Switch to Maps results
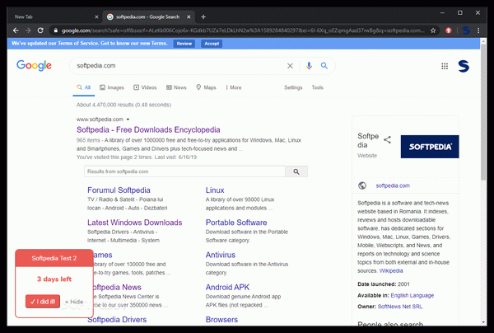The width and height of the screenshot is (494, 333). click(x=206, y=87)
